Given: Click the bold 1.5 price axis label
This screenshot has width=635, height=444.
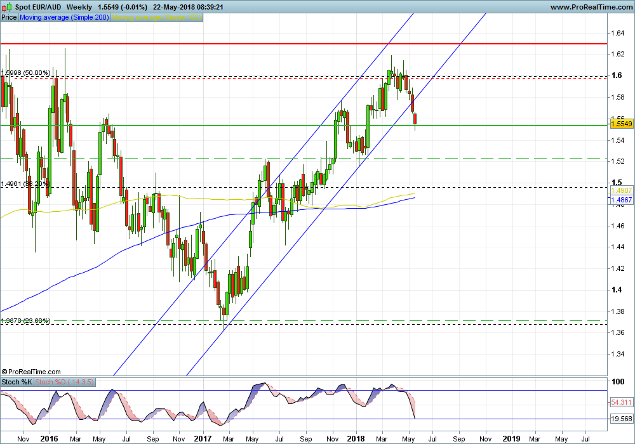Looking at the screenshot, I should click(x=617, y=183).
